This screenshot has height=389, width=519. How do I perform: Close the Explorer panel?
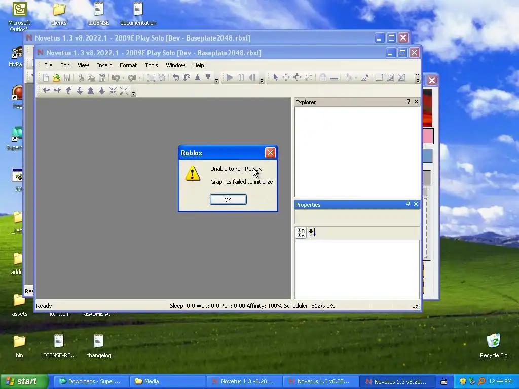click(416, 102)
